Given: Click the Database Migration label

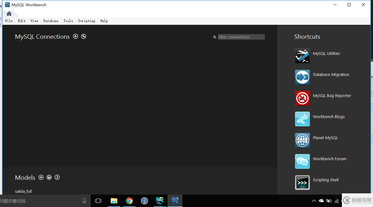Looking at the screenshot, I should point(331,74).
